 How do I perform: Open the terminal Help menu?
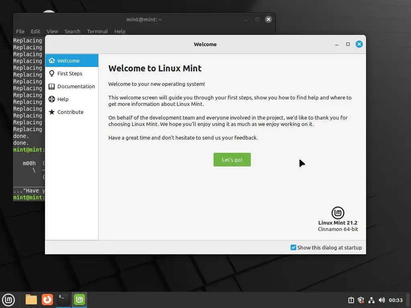pos(120,31)
